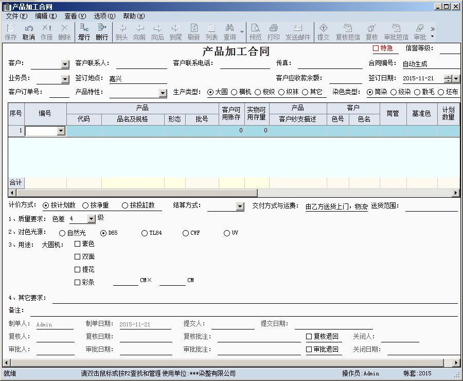Open the 文件(F) menu
The image size is (463, 381).
click(x=16, y=16)
